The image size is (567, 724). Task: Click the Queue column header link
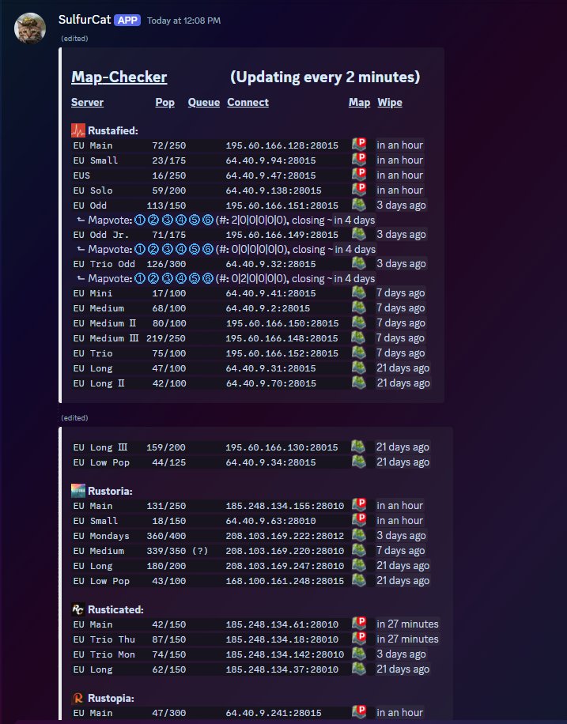pos(204,103)
